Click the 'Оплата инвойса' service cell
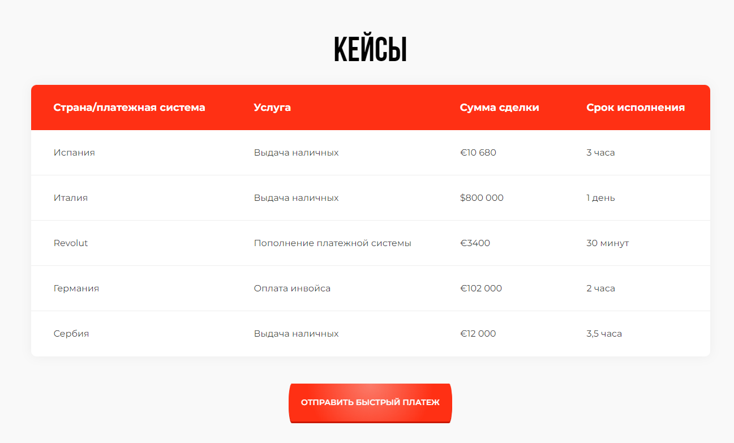 292,289
